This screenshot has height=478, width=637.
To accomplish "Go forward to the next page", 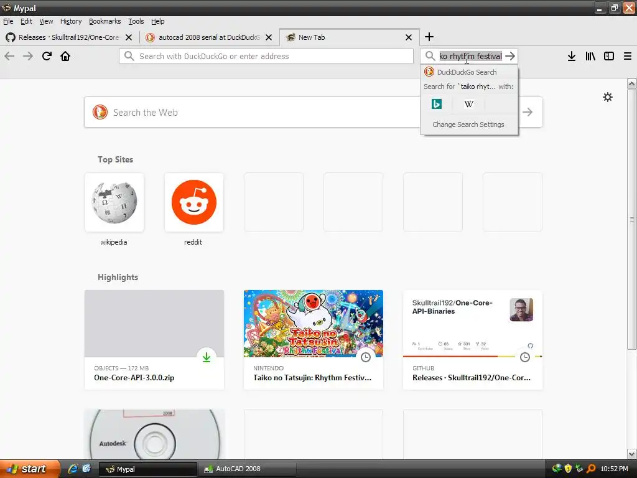I will 28,56.
